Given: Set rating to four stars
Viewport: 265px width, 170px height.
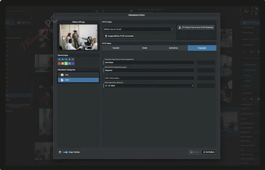Looking at the screenshot, I should [x=70, y=59].
